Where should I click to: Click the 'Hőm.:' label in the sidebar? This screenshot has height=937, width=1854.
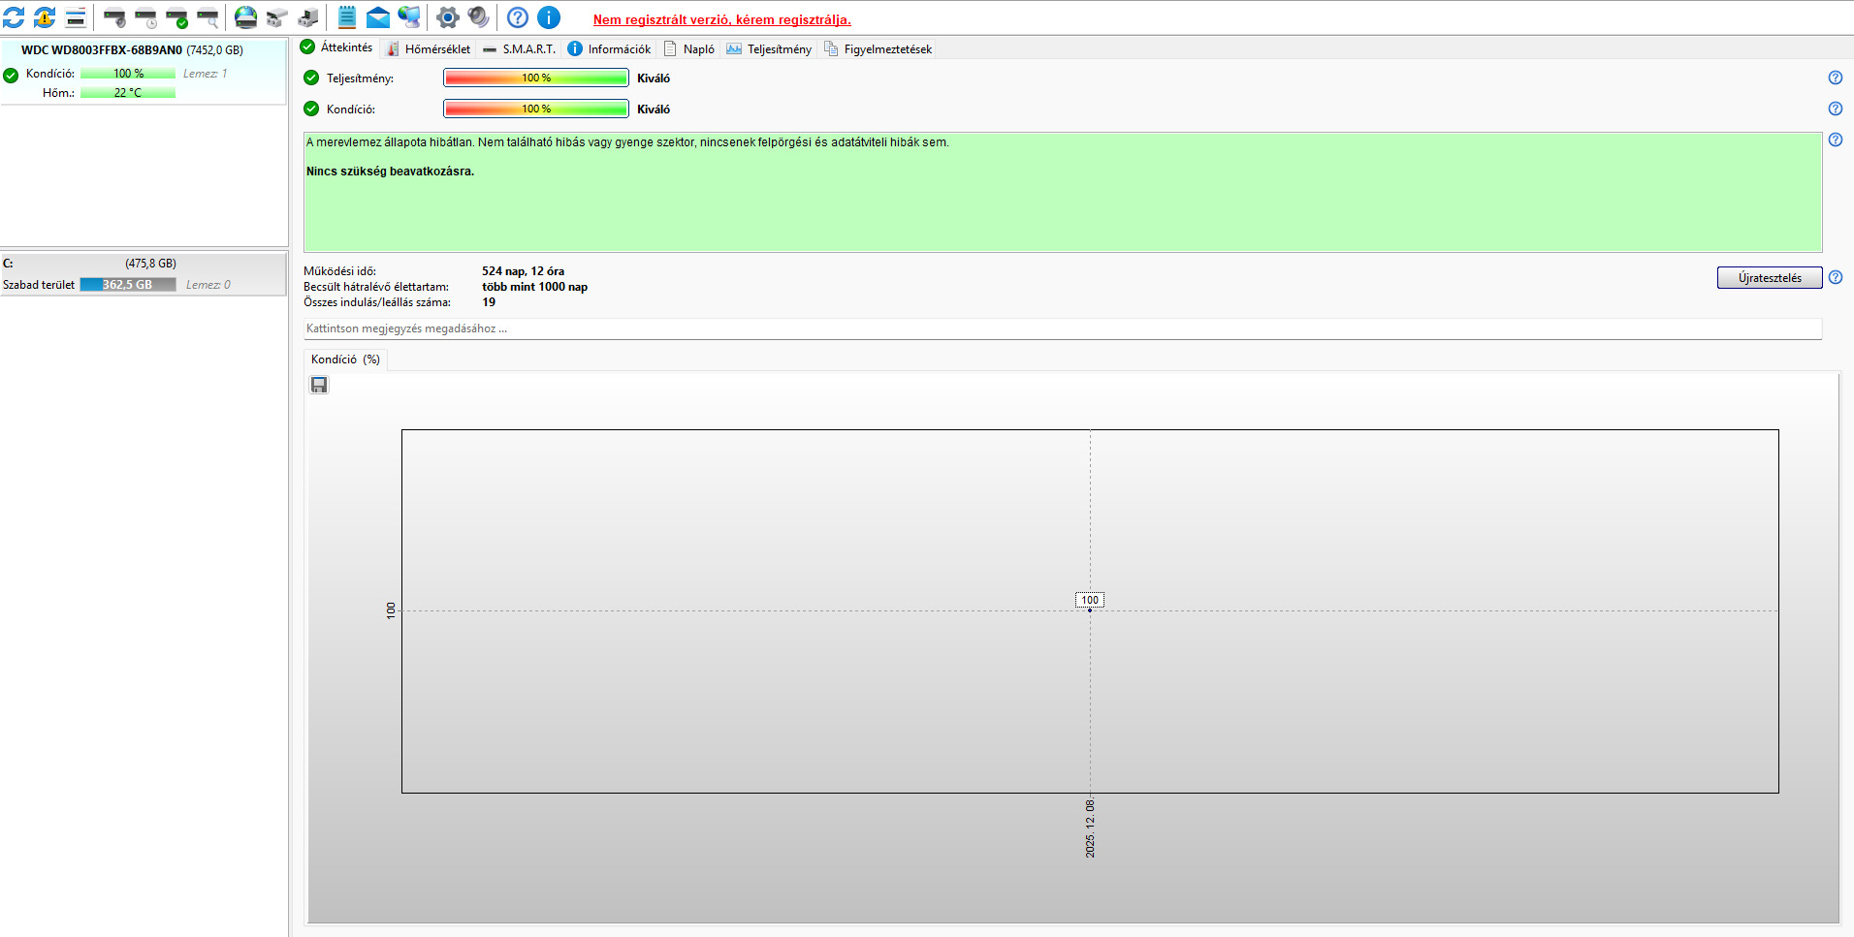[x=58, y=93]
